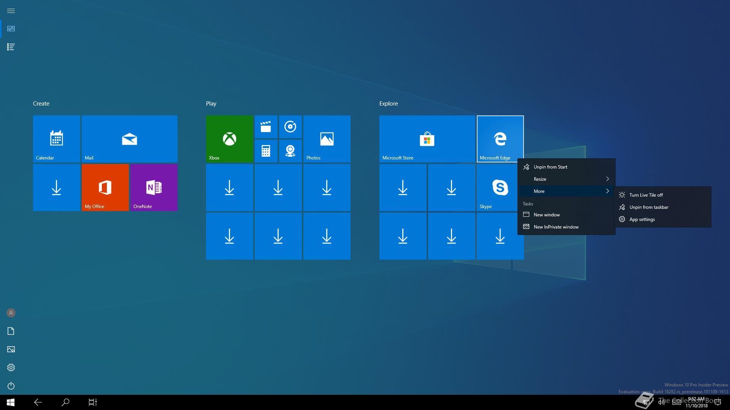730x410 pixels.
Task: Open the user account icon
Action: (11, 313)
